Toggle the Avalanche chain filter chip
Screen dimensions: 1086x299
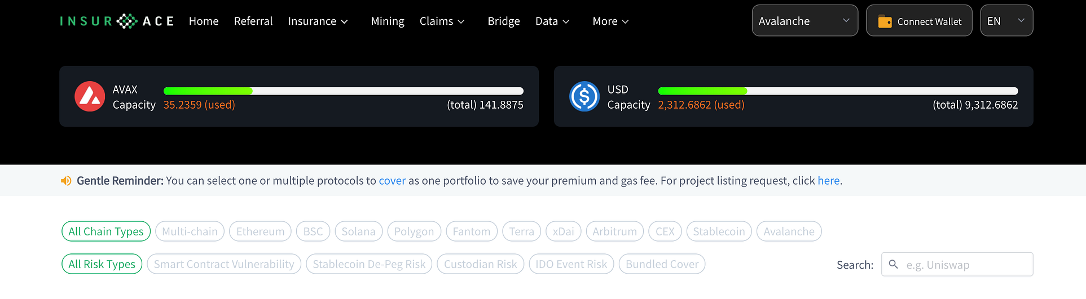[x=789, y=231]
